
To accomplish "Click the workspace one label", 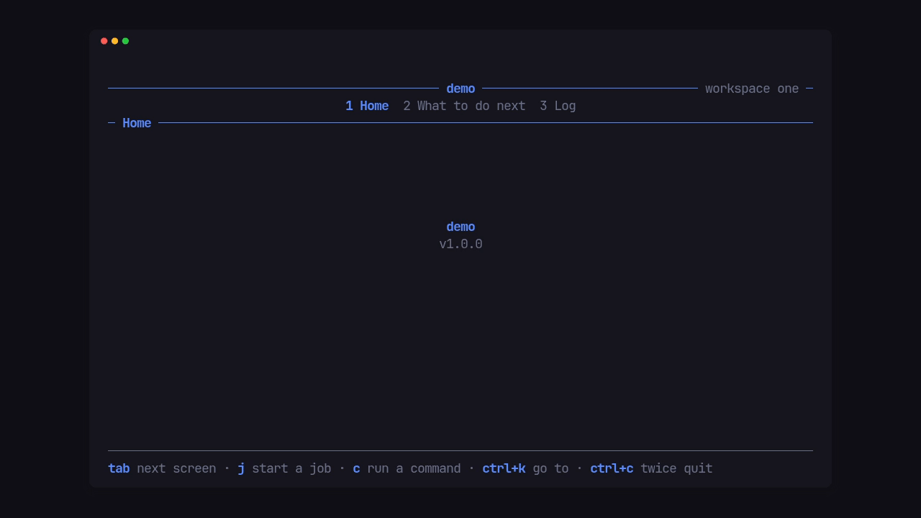I will 752,88.
